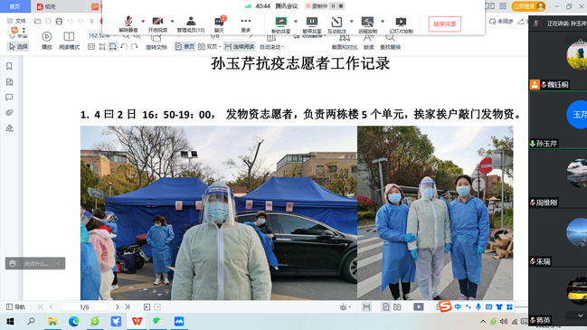Screen dimensions: 587x330
Task: Click the 立即登录 login button
Action: pyautogui.click(x=528, y=6)
